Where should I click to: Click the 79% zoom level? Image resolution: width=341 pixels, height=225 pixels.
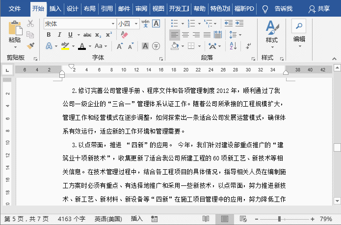(326, 219)
